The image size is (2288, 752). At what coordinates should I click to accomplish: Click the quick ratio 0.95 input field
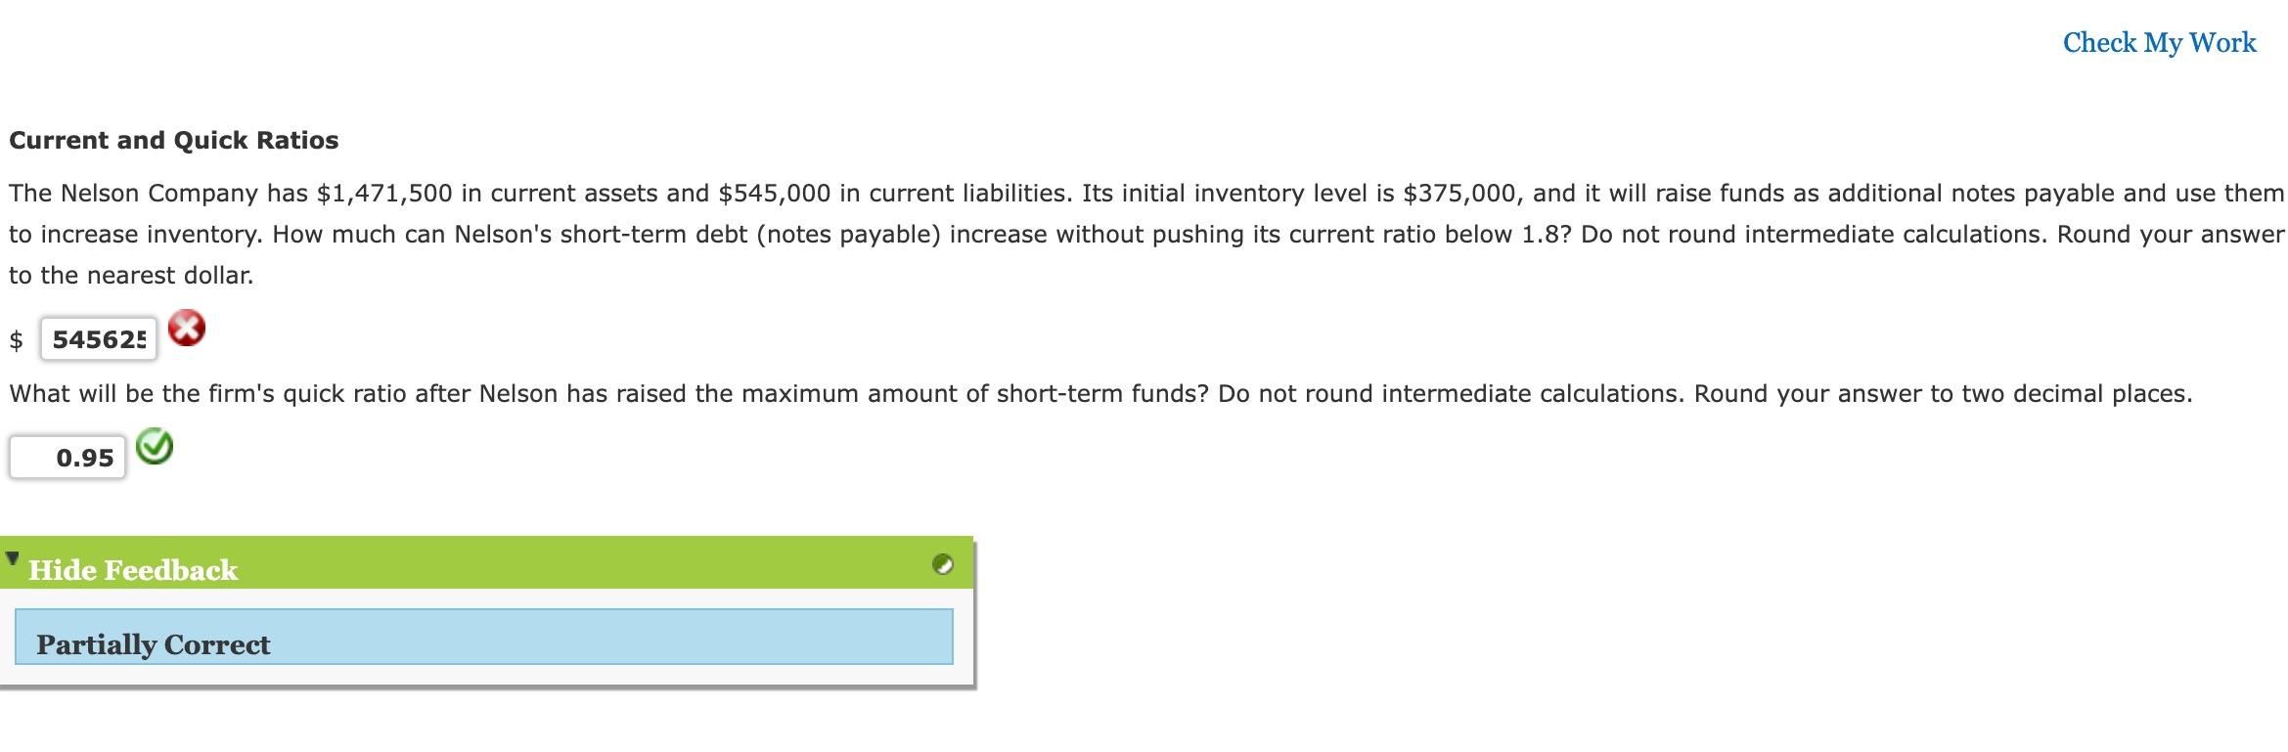[67, 458]
